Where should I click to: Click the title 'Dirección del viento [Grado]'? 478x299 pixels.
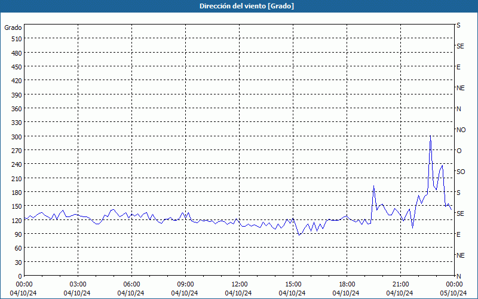tap(247, 6)
